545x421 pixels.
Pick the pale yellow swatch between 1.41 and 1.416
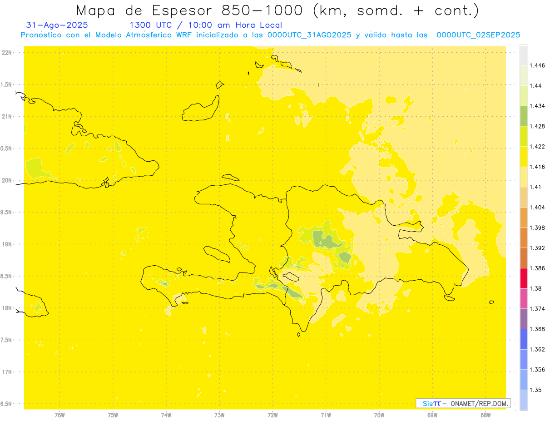click(524, 177)
